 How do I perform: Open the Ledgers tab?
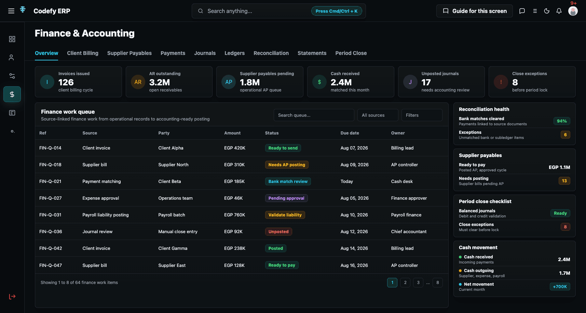pos(235,53)
